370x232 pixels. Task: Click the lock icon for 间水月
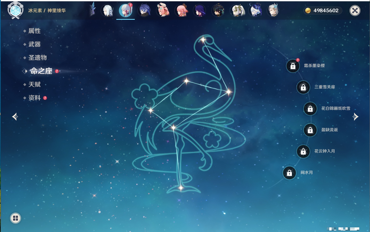(290, 173)
